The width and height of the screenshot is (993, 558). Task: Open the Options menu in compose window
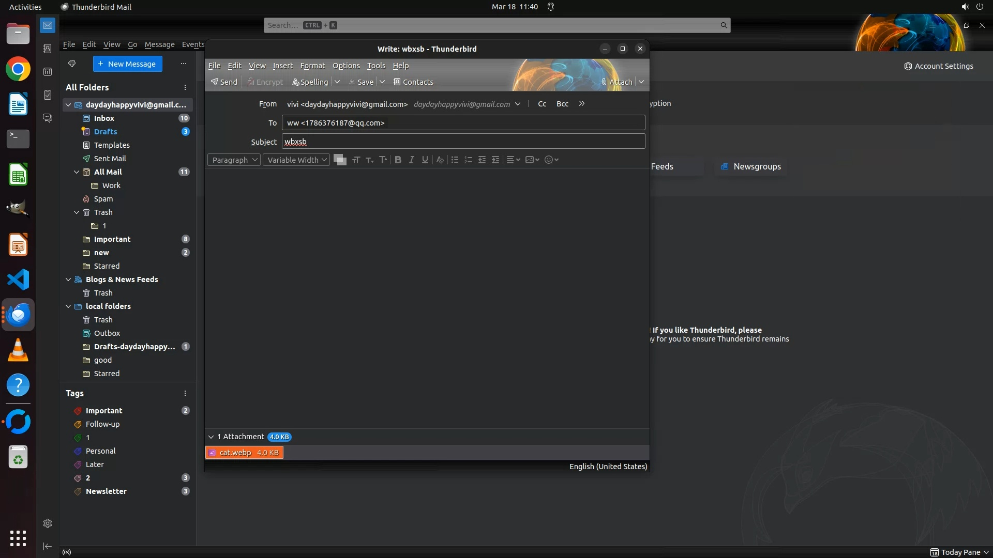346,66
